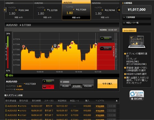Click the judgment rate 0.77259 cell
This screenshot has height=120, width=154.
click(74, 115)
